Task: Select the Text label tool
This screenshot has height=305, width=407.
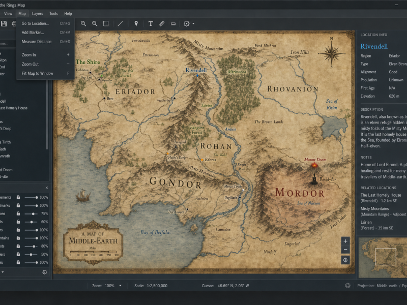Action: pyautogui.click(x=151, y=23)
